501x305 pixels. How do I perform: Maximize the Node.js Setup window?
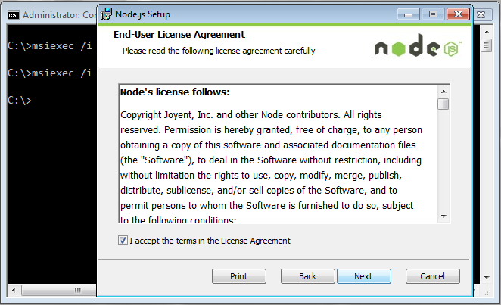(x=433, y=14)
